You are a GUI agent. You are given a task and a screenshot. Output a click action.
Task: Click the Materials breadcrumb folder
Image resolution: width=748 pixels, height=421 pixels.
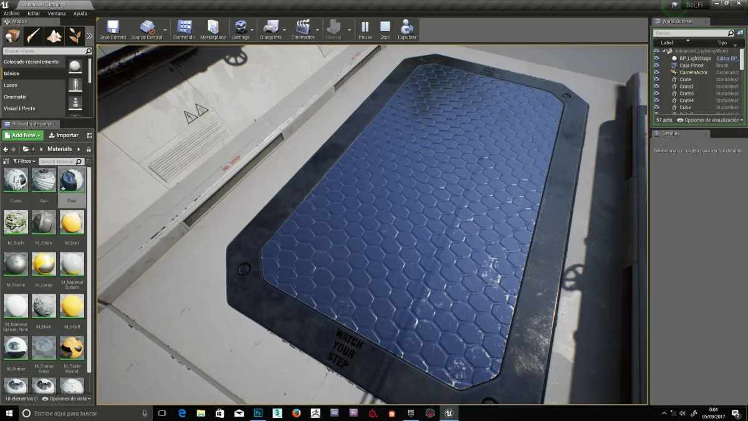[60, 149]
